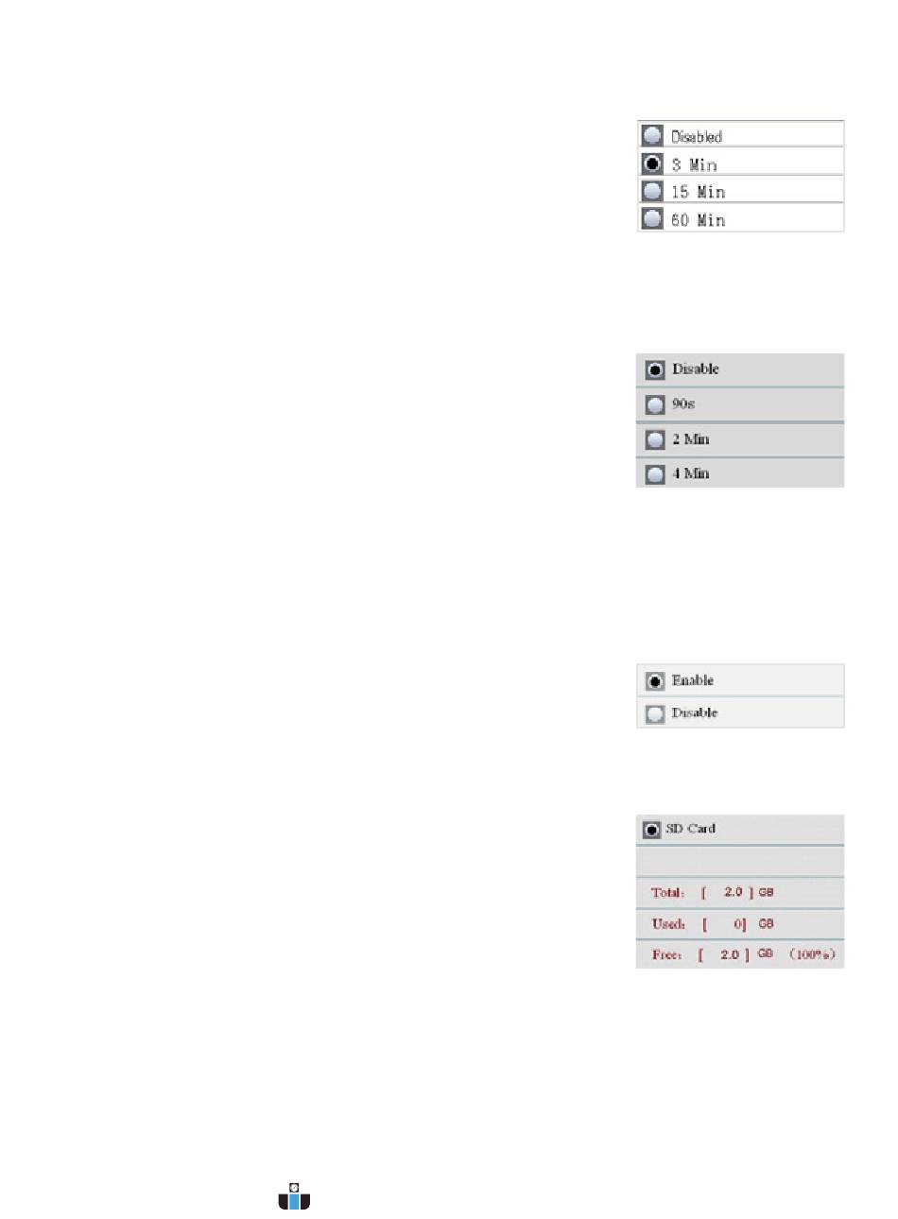Pick the 4 Min option
The width and height of the screenshot is (898, 1219).
pyautogui.click(x=655, y=473)
